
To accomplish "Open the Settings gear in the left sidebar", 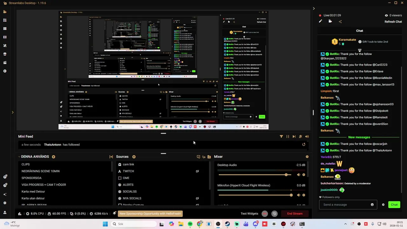I will click(x=5, y=203).
